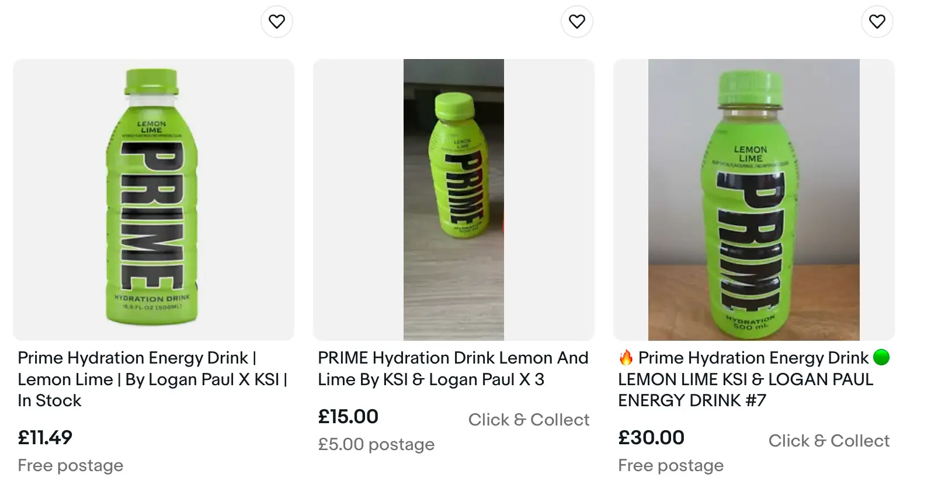The width and height of the screenshot is (931, 498).
Task: Select Click & Collect on the £15.00 listing
Action: (529, 420)
